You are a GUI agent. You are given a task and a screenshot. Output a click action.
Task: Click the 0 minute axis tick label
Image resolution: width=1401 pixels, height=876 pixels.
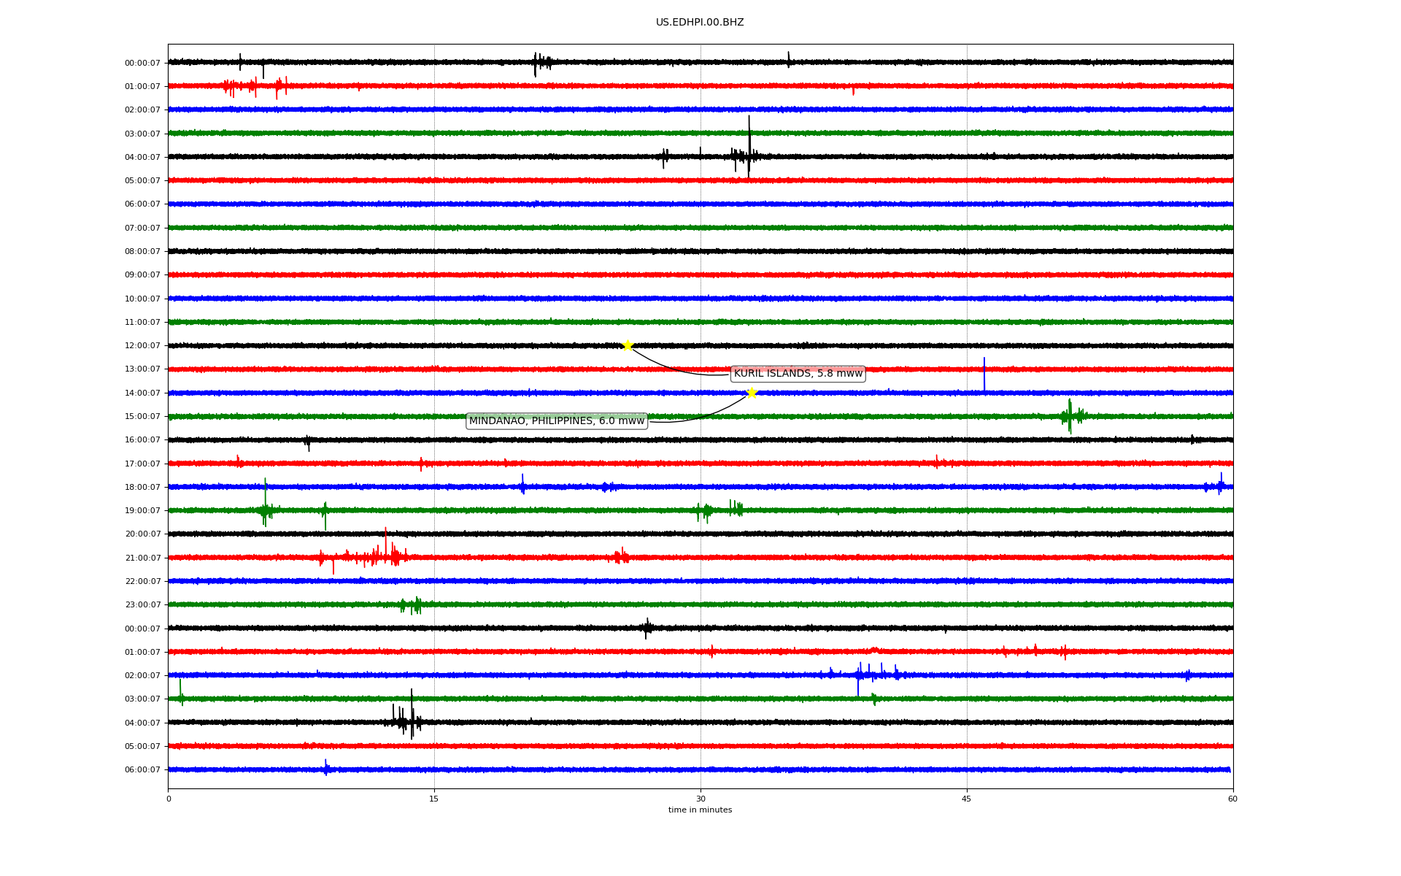[169, 799]
